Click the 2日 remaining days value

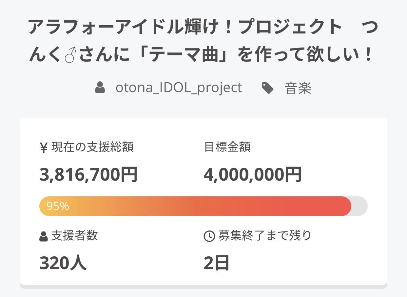pos(216,263)
